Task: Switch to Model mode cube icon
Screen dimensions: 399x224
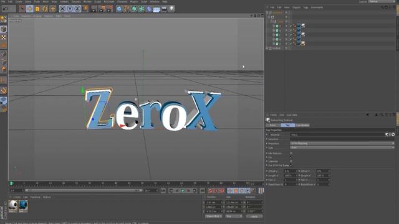Action: (4, 29)
